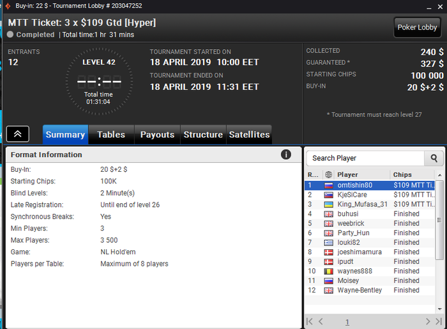Open the Structure tab

click(203, 135)
